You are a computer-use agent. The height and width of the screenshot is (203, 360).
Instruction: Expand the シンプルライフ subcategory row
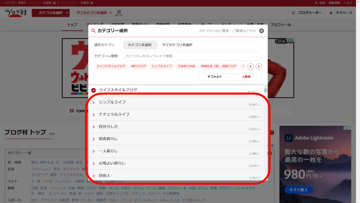point(176,102)
